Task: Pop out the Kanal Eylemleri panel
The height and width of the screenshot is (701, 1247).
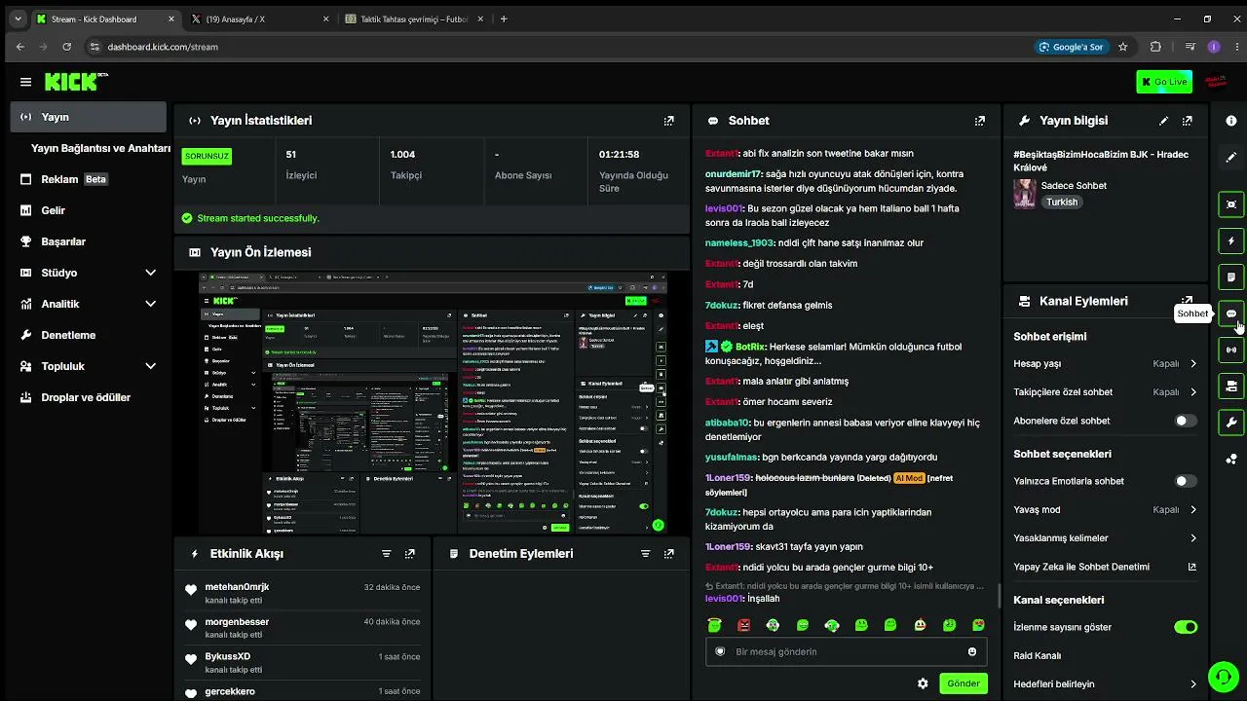Action: pos(1187,301)
